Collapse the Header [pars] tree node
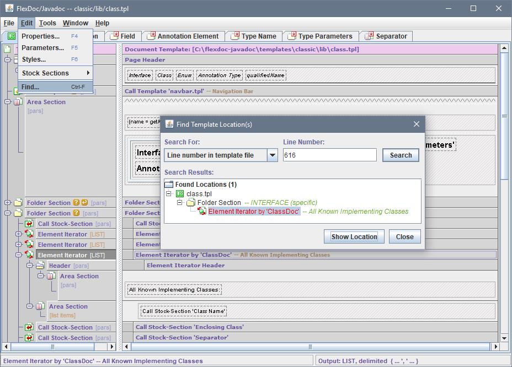The width and height of the screenshot is (512, 367). click(30, 266)
